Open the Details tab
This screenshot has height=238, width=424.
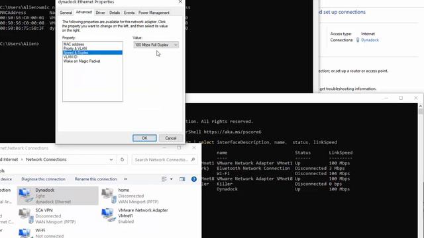[x=115, y=13]
